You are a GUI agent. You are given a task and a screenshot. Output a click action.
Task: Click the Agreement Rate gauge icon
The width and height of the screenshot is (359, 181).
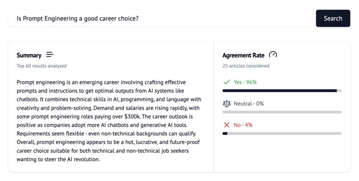pyautogui.click(x=273, y=55)
